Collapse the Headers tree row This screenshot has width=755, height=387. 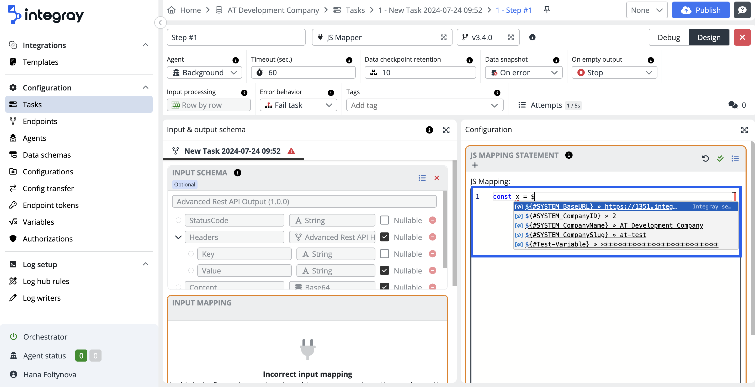[178, 237]
